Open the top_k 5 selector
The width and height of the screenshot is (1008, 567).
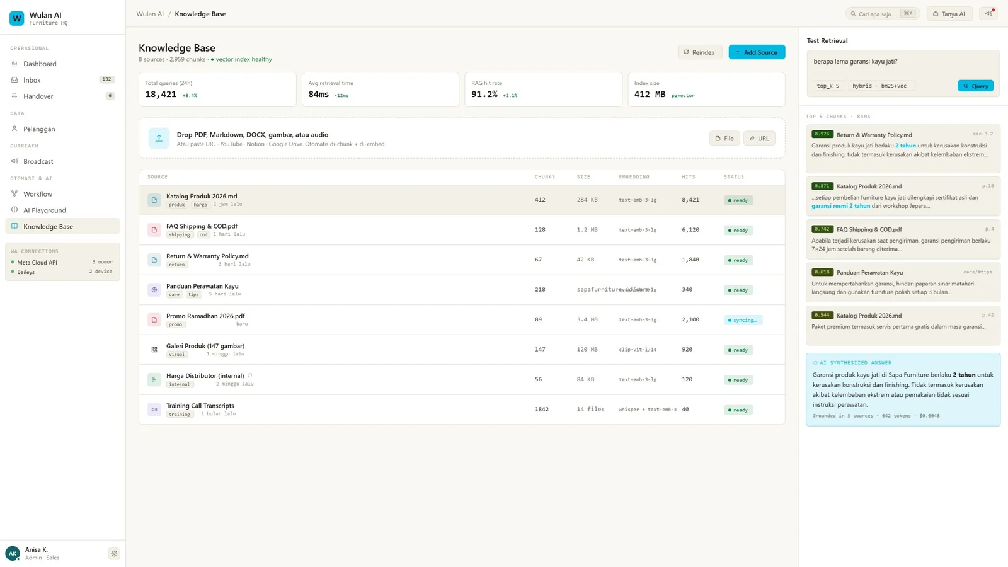827,86
